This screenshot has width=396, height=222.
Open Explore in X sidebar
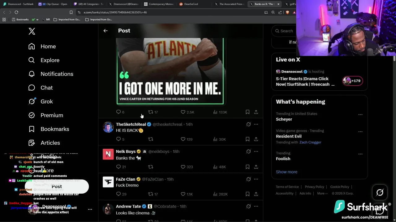[x=44, y=60]
